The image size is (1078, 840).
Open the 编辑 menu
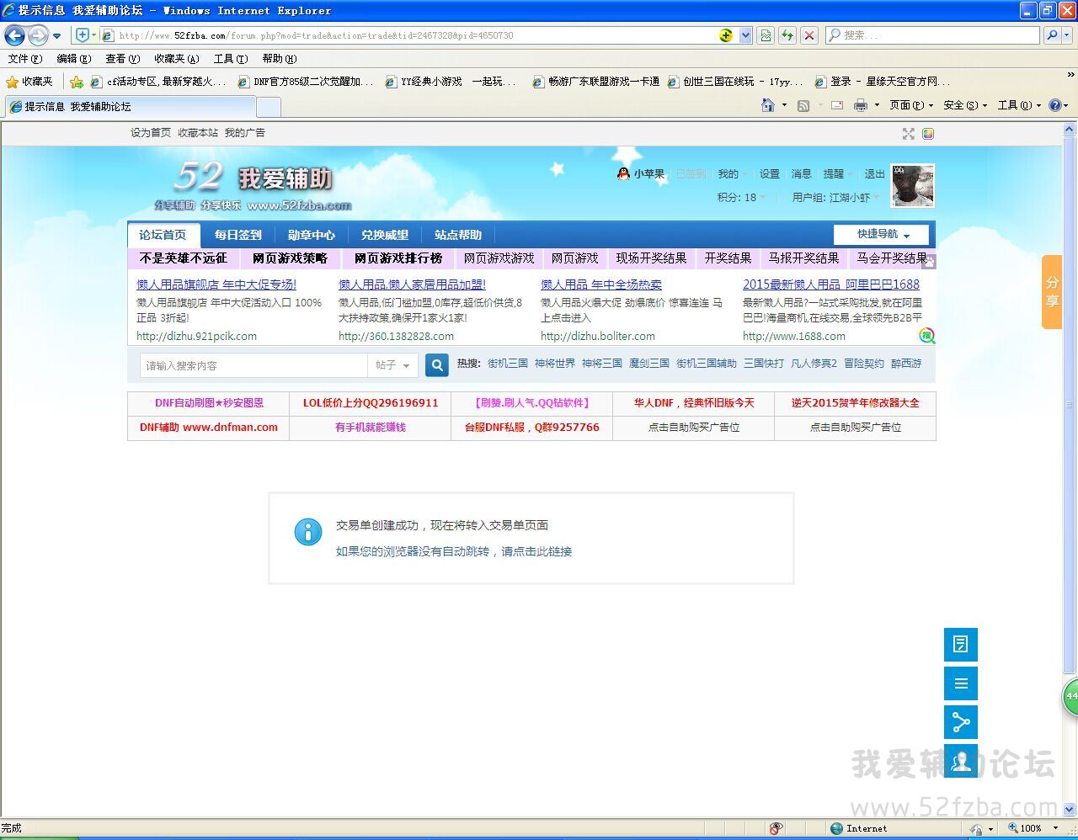pyautogui.click(x=73, y=58)
